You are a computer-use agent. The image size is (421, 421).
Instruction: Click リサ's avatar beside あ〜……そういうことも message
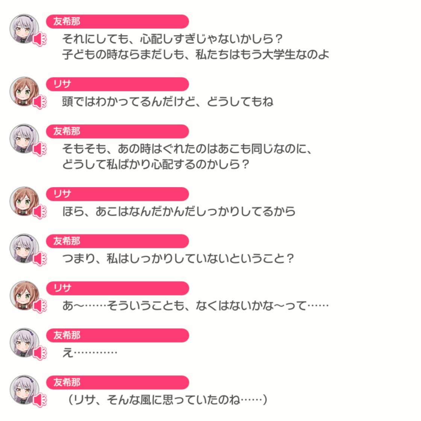[24, 295]
